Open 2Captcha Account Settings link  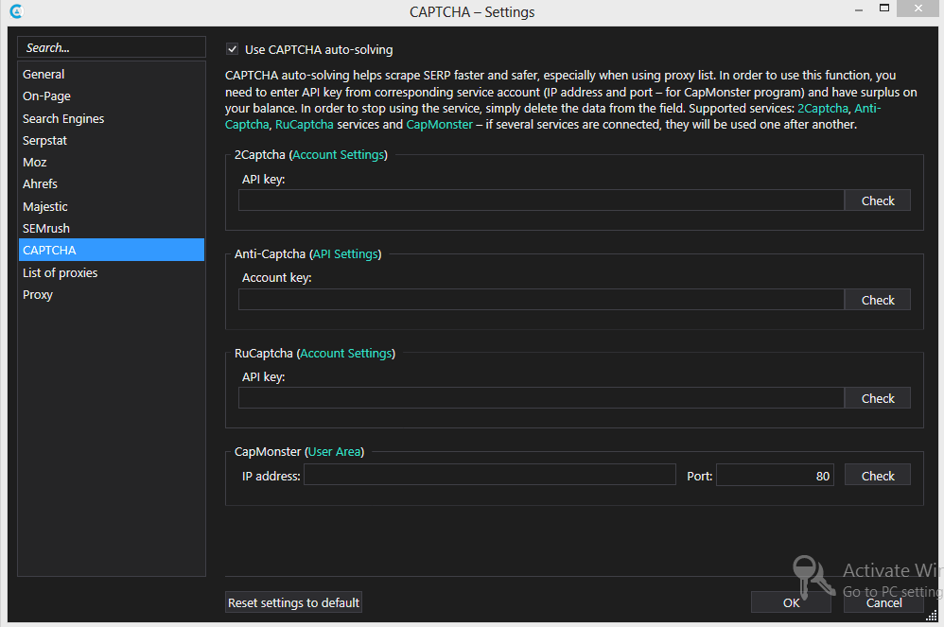coord(339,155)
